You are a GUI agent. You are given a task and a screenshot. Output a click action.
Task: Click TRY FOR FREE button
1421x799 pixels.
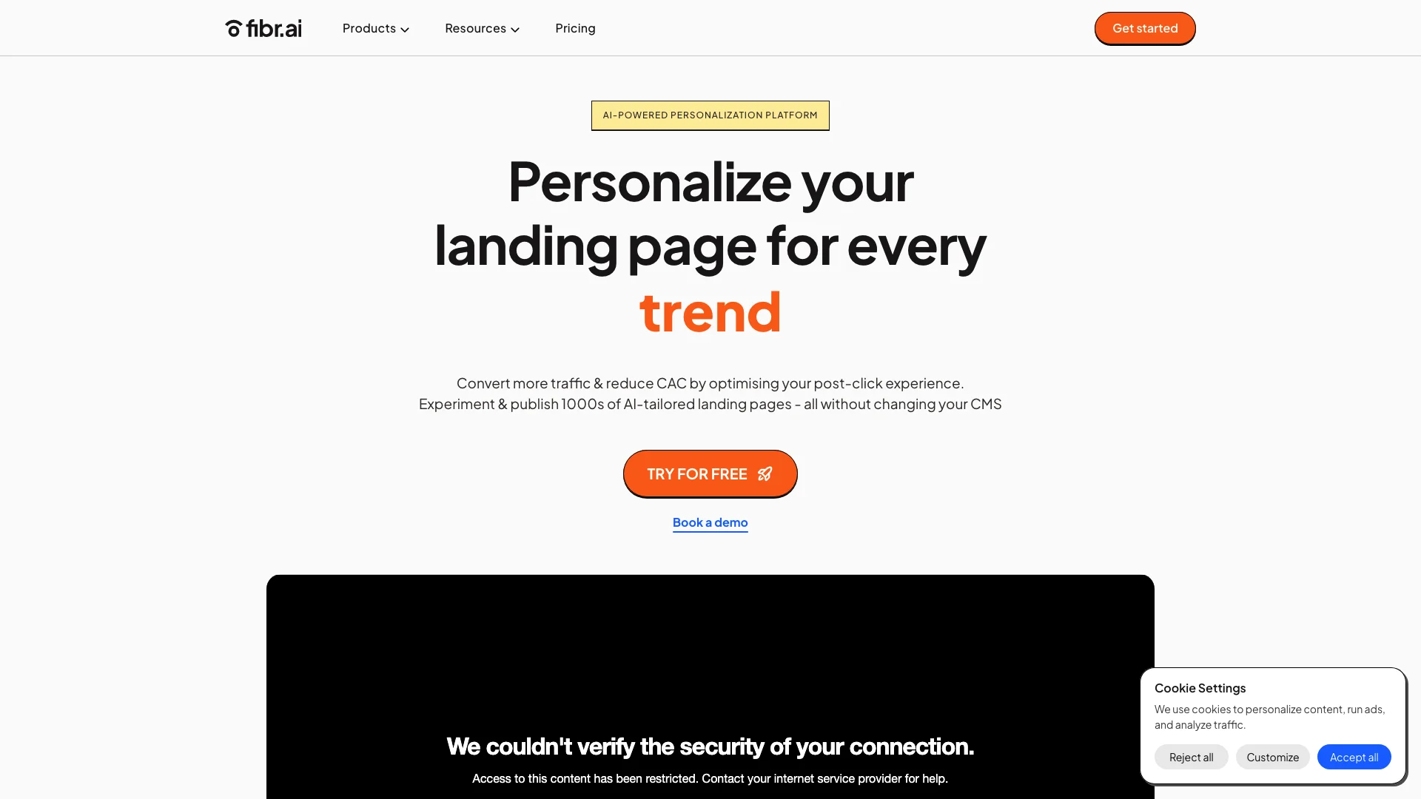point(710,474)
